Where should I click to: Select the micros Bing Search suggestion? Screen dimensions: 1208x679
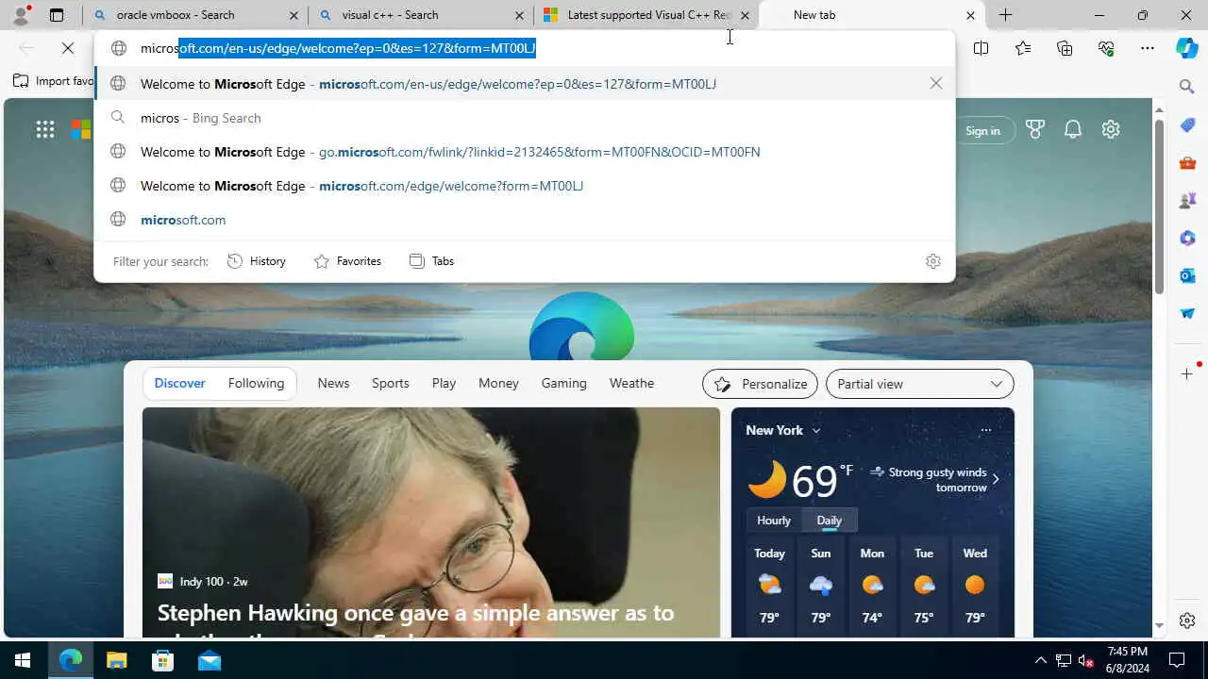coord(525,118)
